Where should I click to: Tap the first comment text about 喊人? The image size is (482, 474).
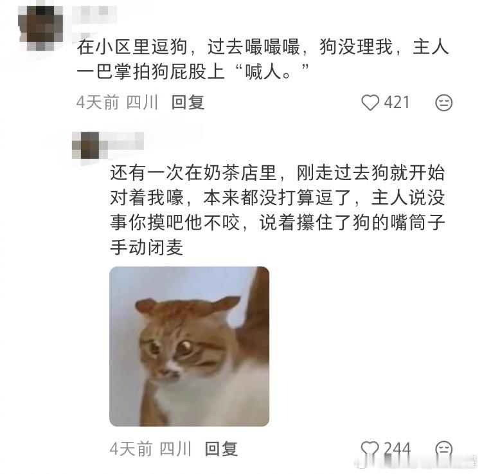263,59
